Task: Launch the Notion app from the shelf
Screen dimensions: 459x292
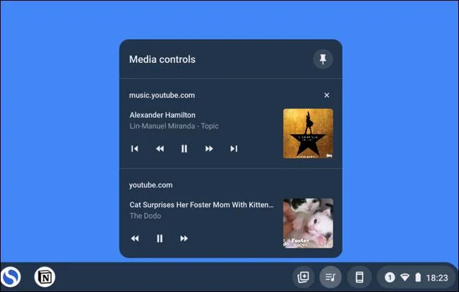Action: pyautogui.click(x=44, y=276)
